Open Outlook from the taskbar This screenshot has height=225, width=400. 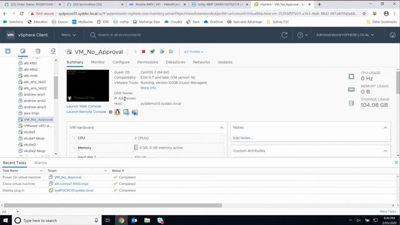click(134, 221)
